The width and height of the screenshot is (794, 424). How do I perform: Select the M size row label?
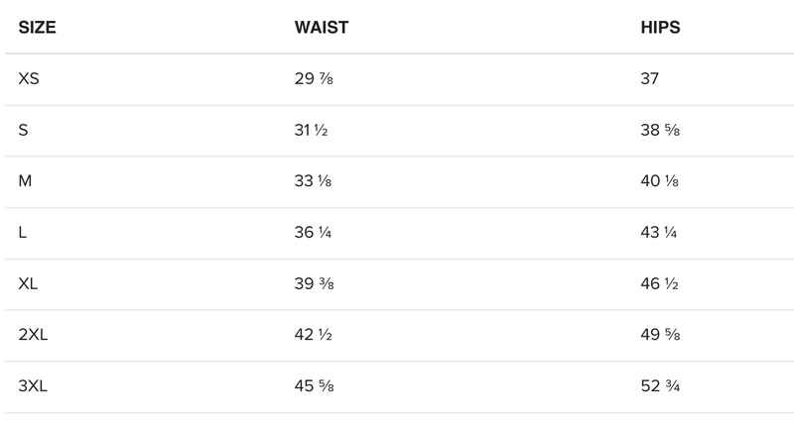[25, 181]
